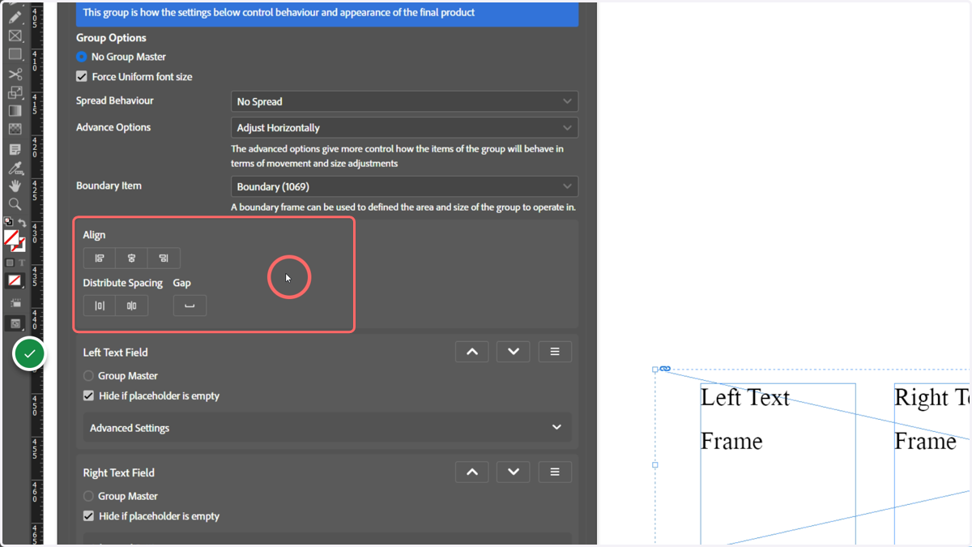Image resolution: width=972 pixels, height=547 pixels.
Task: Click the Gap spacing button
Action: click(x=190, y=306)
